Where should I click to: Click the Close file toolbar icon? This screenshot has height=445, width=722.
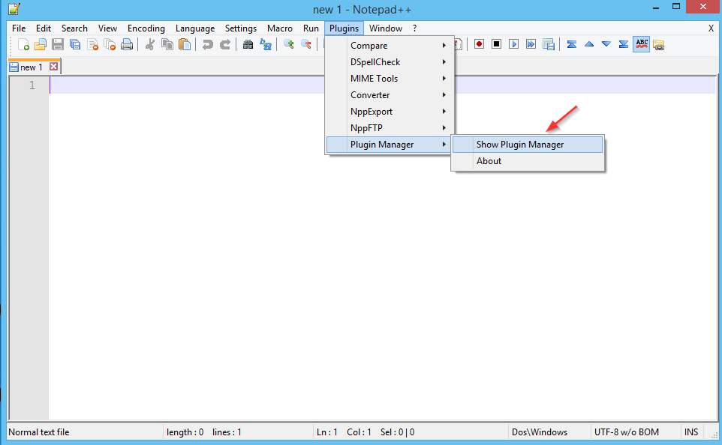click(92, 45)
